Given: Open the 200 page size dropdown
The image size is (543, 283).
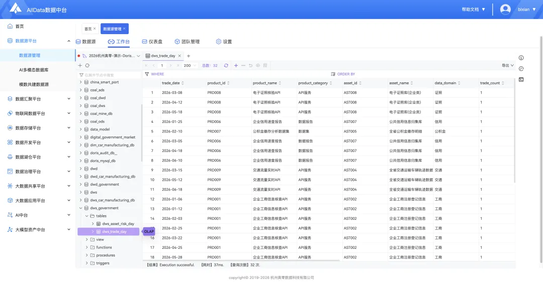Looking at the screenshot, I should (x=190, y=66).
